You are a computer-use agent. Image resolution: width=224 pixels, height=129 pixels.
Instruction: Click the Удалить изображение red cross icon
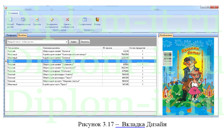[67, 20]
